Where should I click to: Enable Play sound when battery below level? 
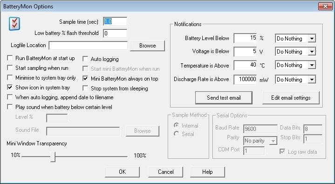(x=10, y=107)
